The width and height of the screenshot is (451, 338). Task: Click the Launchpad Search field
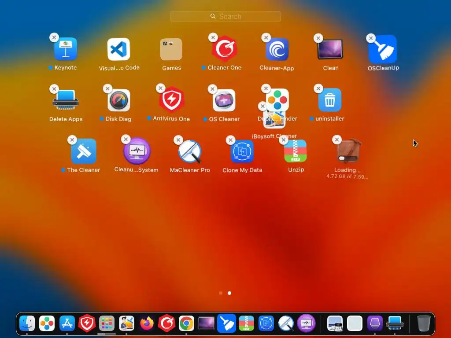click(x=225, y=16)
